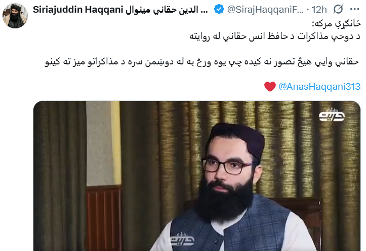The width and height of the screenshot is (366, 251).
Task: Click the Pashto part of the display name
Action: coord(167,10)
